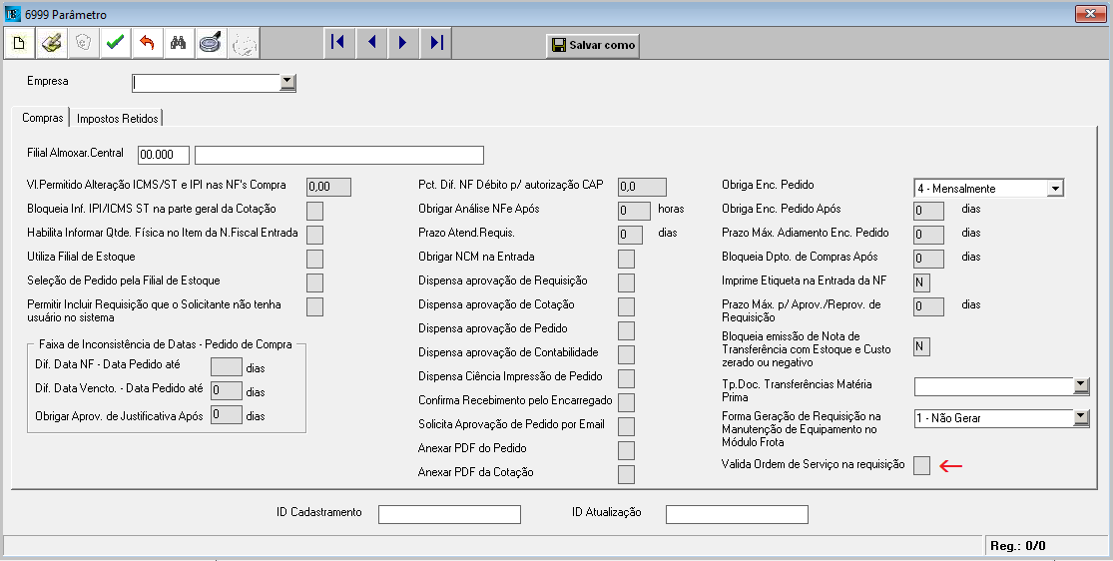This screenshot has width=1113, height=561.
Task: Close the 6999 Parâmetro window
Action: [x=1090, y=13]
